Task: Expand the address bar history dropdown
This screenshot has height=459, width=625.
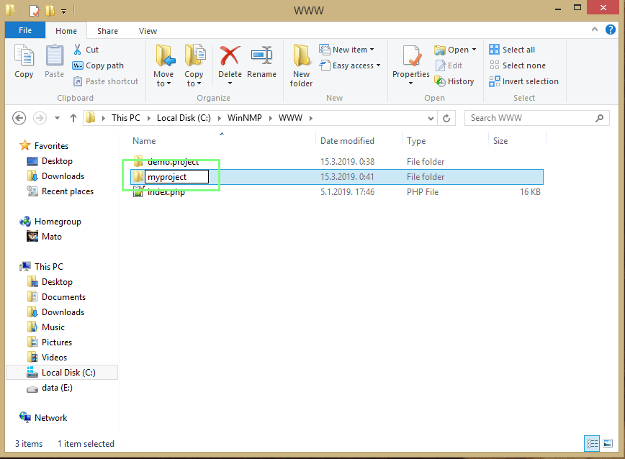Action: pos(431,118)
